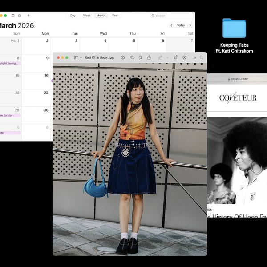Maximize the Calendar window with green button
The image size is (267, 267).
pos(5,16)
